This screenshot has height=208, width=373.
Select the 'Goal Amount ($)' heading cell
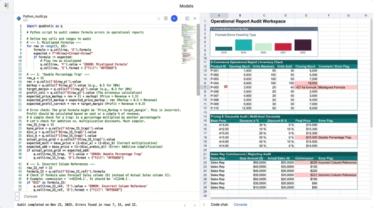251,159
